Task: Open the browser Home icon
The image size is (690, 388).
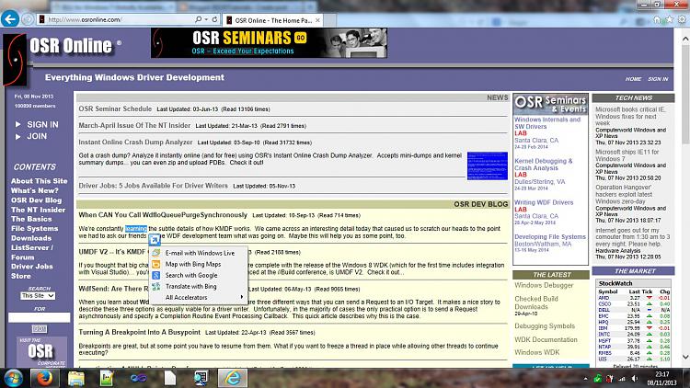Action: point(657,20)
